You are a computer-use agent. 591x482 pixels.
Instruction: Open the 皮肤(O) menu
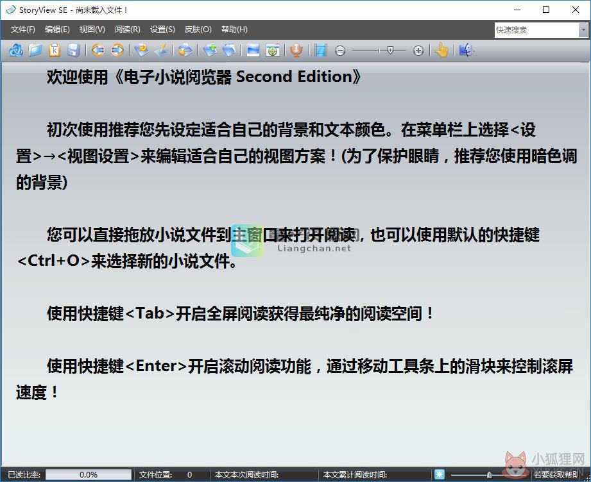[x=198, y=29]
